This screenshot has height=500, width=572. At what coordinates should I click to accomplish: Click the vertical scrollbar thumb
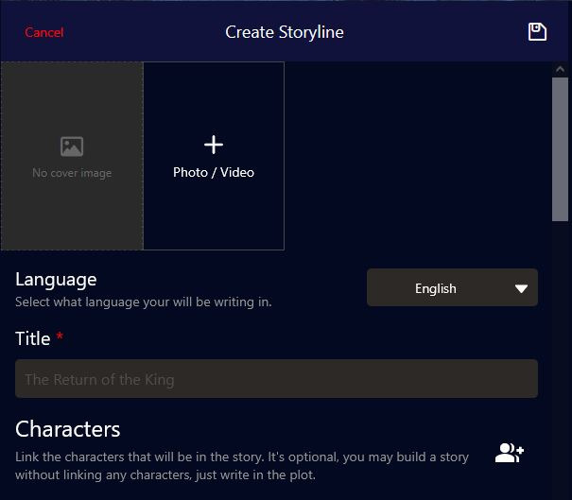[x=560, y=149]
